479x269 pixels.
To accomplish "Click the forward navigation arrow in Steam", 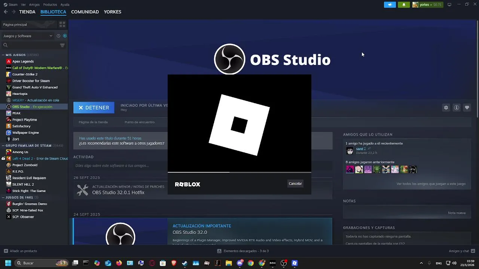I will coord(13,12).
